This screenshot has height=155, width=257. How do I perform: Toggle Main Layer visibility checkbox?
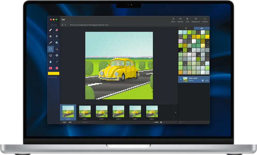click(x=181, y=79)
